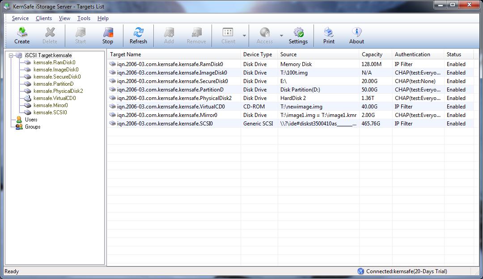Open the Help menu
Image resolution: width=483 pixels, height=279 pixels.
[x=103, y=18]
